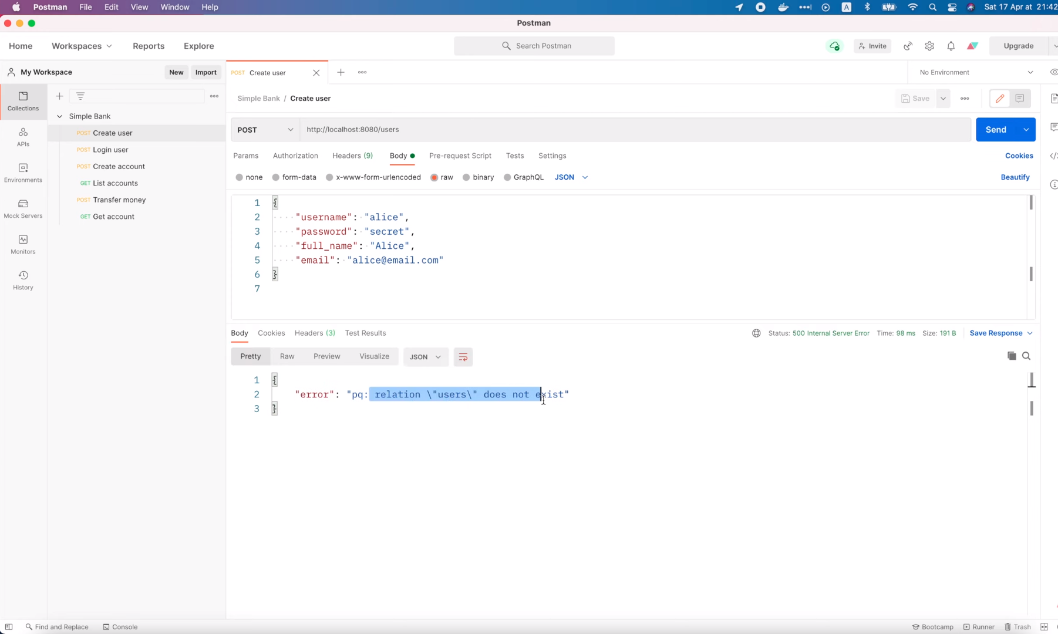Toggle response line wrap icon
The image size is (1058, 634).
pos(463,357)
